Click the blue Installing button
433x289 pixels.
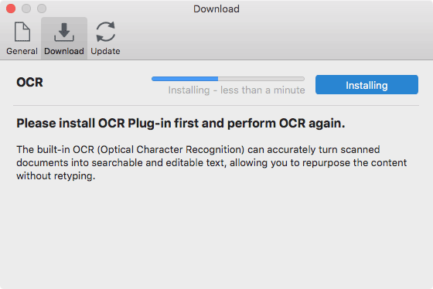pyautogui.click(x=367, y=85)
